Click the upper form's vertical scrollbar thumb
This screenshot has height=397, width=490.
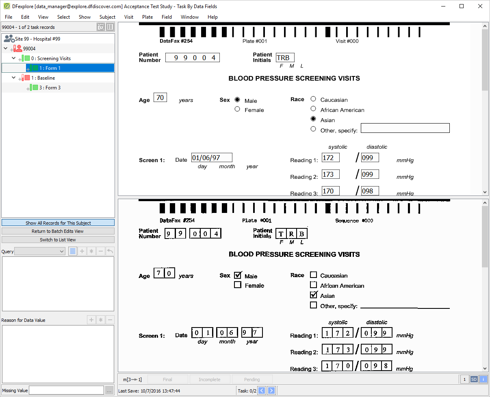tap(485, 60)
